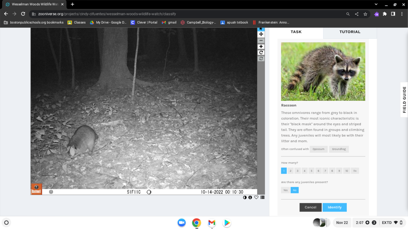Open Clever | Portal bookmark

[x=144, y=23]
